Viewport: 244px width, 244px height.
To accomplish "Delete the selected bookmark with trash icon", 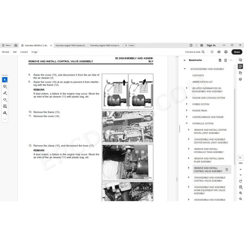I will click(x=227, y=170).
